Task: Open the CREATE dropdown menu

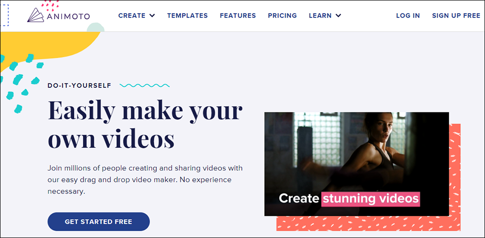Action: pos(137,16)
